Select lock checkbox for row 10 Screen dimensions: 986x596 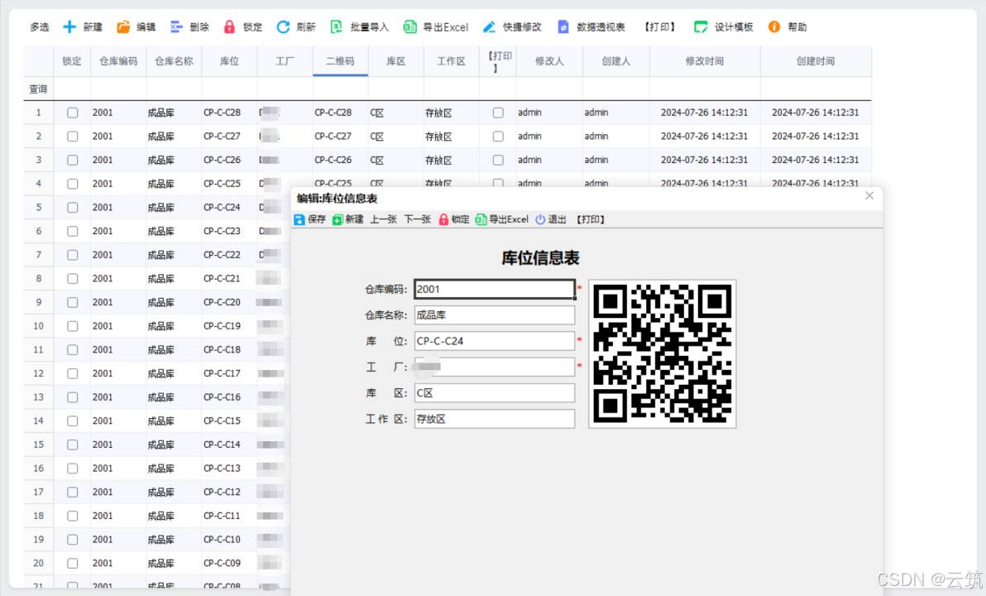(x=73, y=326)
